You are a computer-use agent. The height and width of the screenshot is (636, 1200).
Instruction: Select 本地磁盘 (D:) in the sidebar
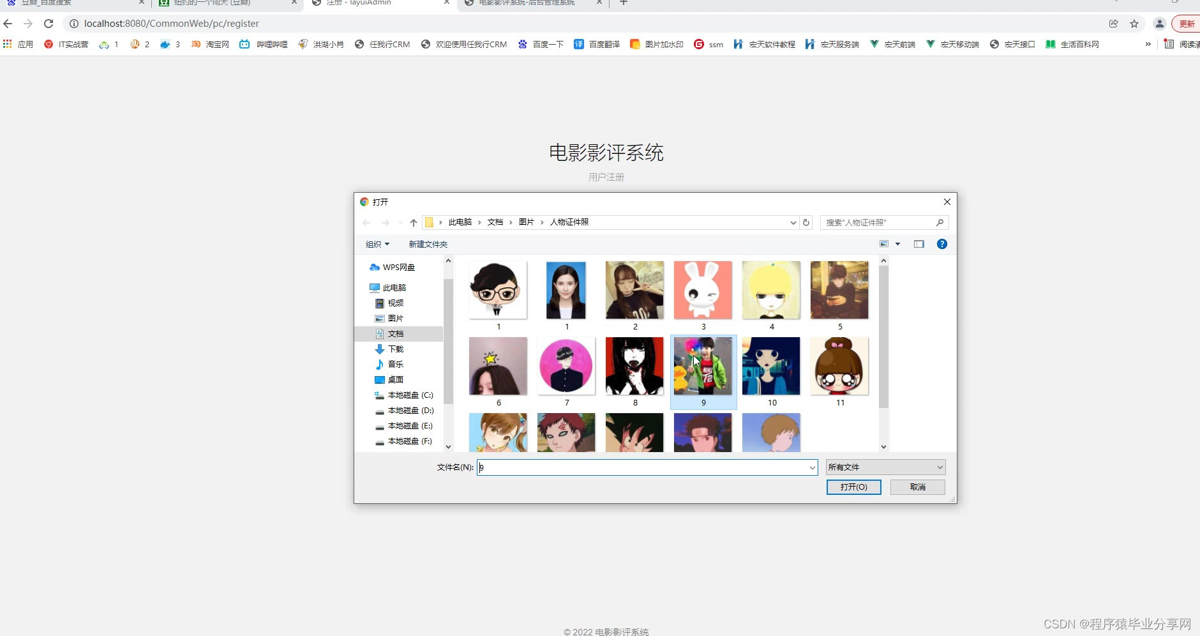(x=404, y=410)
